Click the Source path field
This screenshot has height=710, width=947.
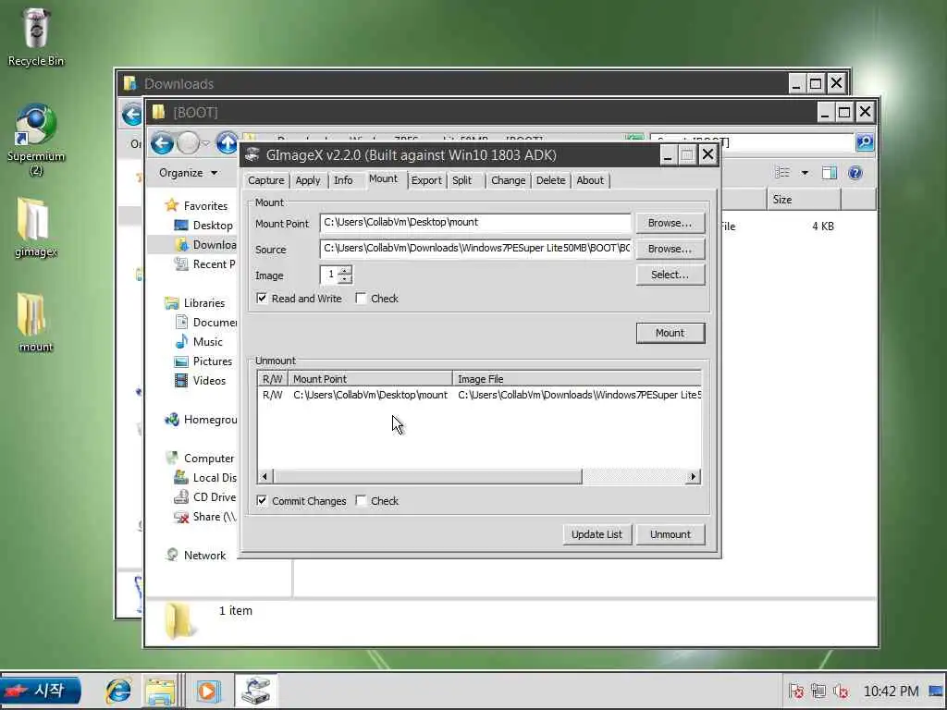pos(475,249)
